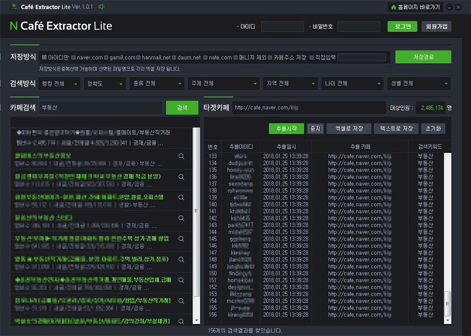This screenshot has width=471, height=336.
Task: Select result row number 145
Action: click(x=325, y=239)
